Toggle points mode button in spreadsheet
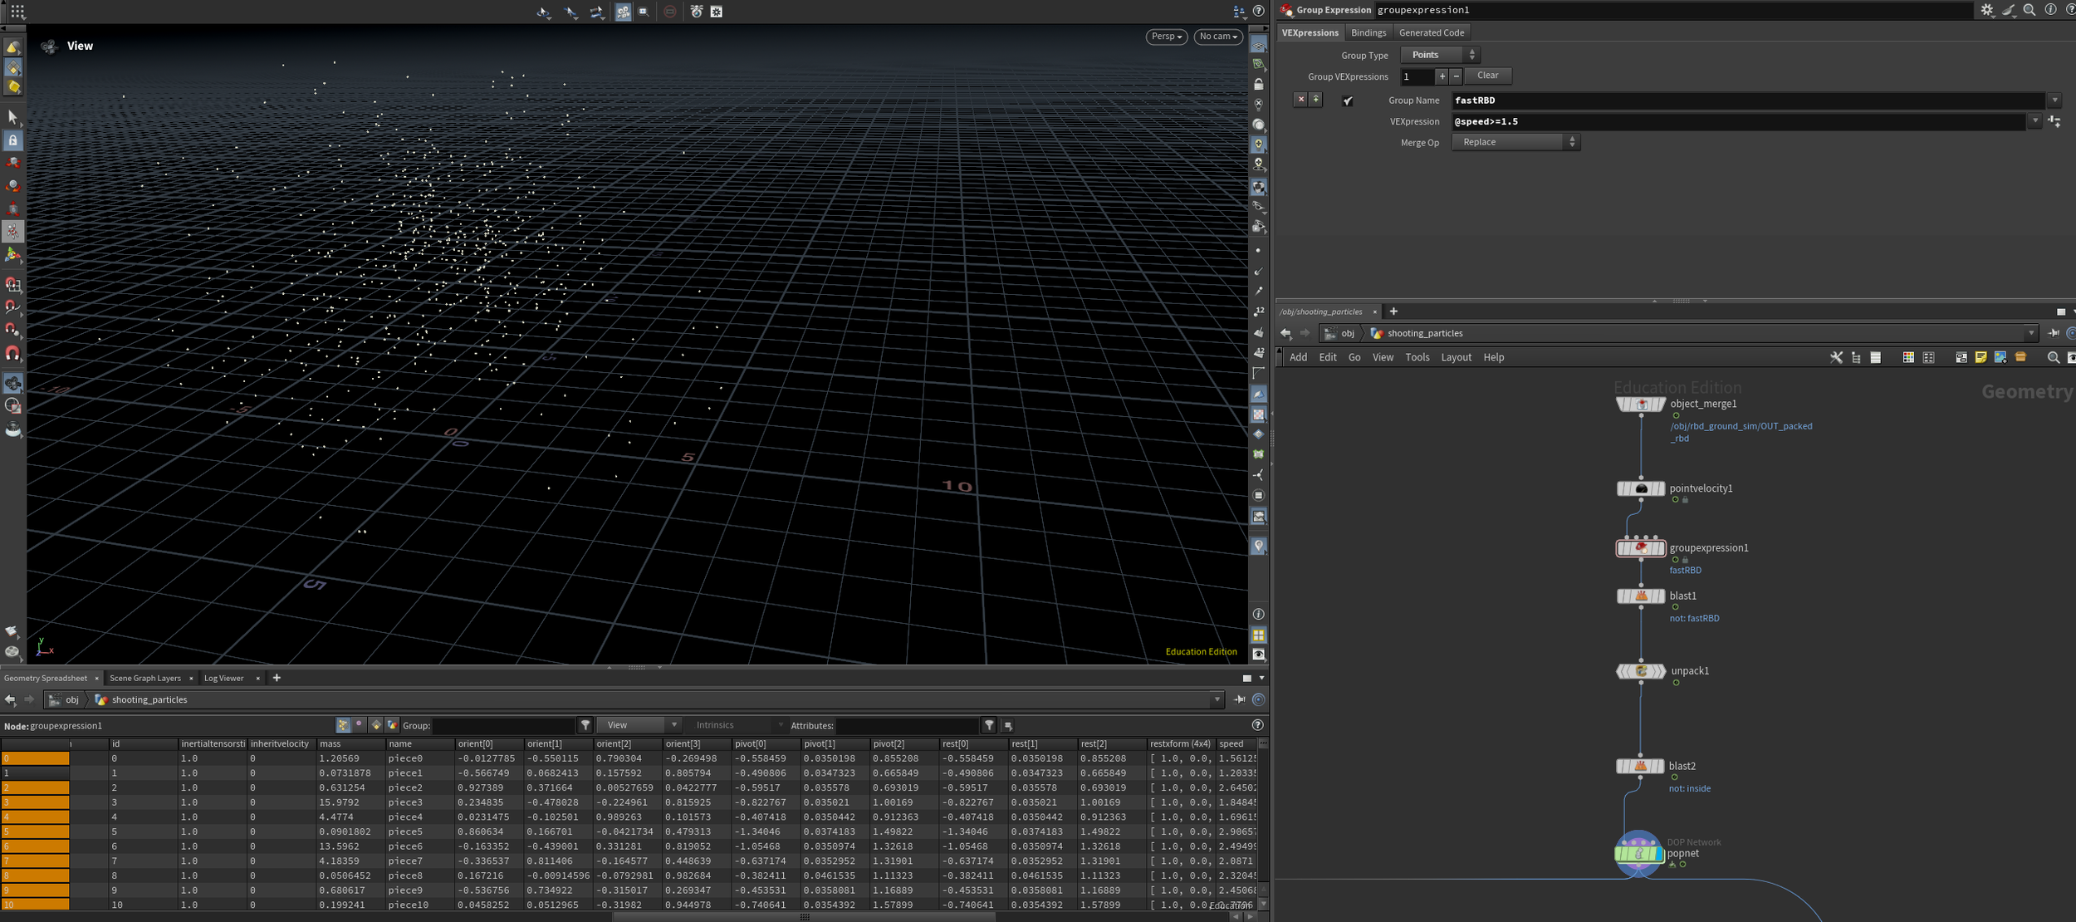2076x922 pixels. [x=343, y=725]
